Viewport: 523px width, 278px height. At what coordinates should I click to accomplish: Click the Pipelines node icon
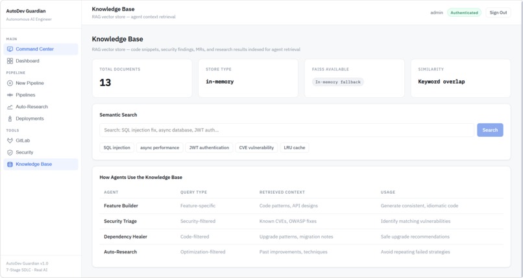click(10, 95)
